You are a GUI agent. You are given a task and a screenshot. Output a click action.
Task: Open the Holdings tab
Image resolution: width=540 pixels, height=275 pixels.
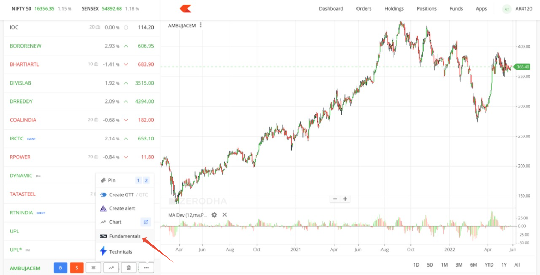(x=394, y=9)
